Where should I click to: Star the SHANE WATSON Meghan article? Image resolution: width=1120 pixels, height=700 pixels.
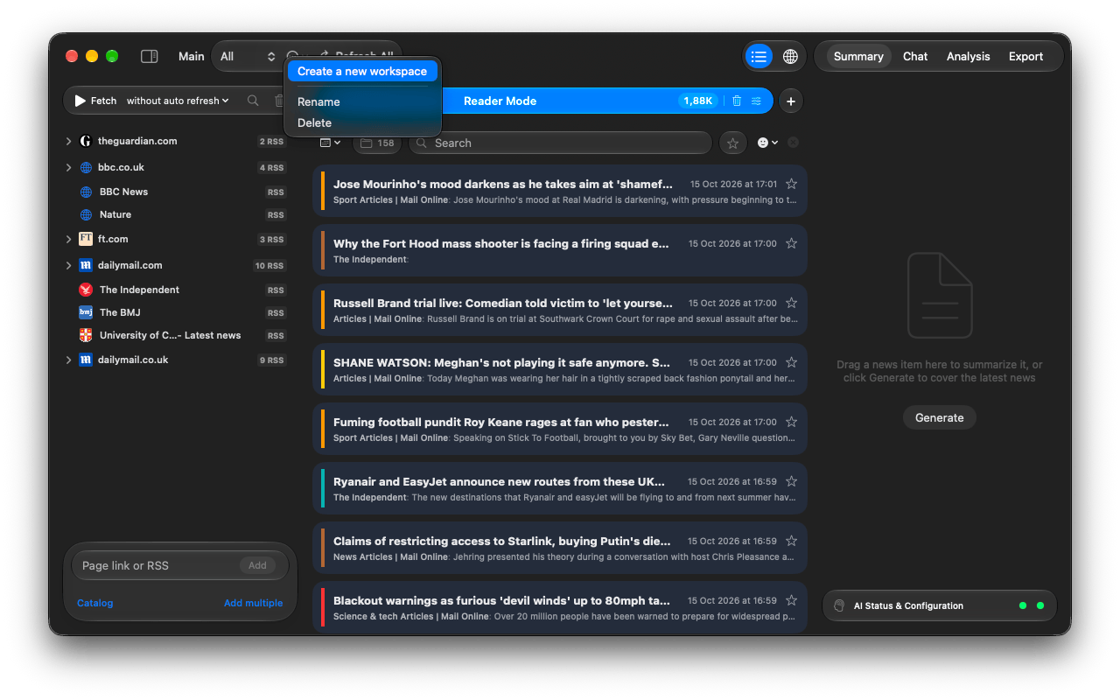(x=791, y=362)
